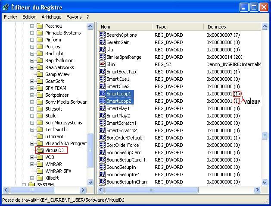Expand the Patchou key
The height and width of the screenshot is (206, 271).
32,26
